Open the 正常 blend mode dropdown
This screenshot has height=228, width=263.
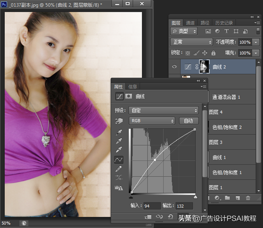[191, 42]
